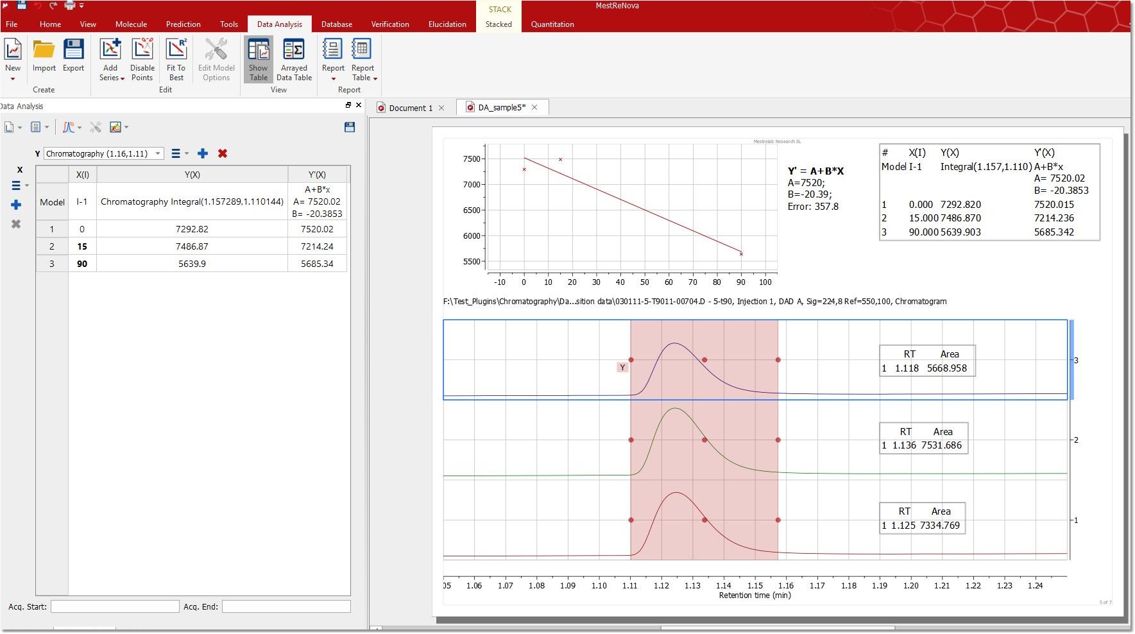Click the Save icon in the quick access bar
1135x634 pixels.
pos(21,5)
